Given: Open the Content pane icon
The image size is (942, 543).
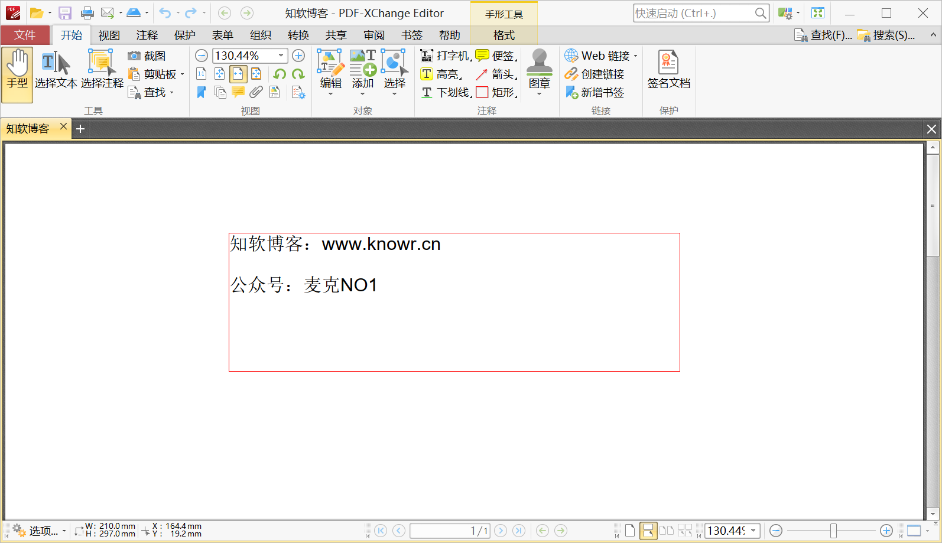Looking at the screenshot, I should (x=275, y=92).
